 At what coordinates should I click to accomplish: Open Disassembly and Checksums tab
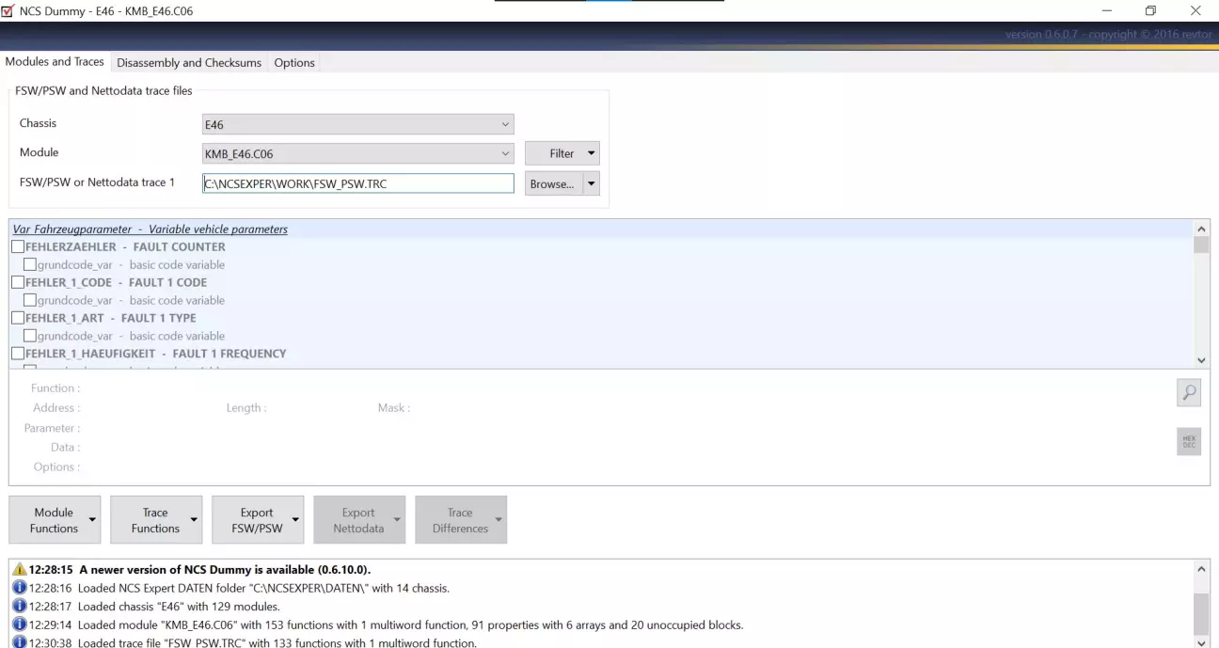tap(189, 63)
